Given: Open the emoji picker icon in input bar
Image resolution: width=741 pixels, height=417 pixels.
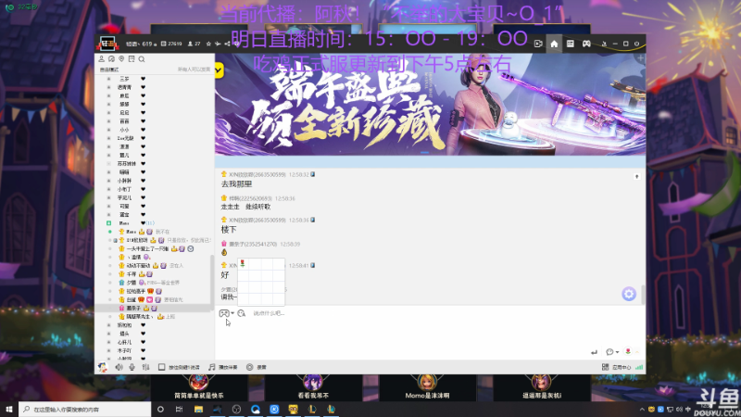Looking at the screenshot, I should (242, 313).
